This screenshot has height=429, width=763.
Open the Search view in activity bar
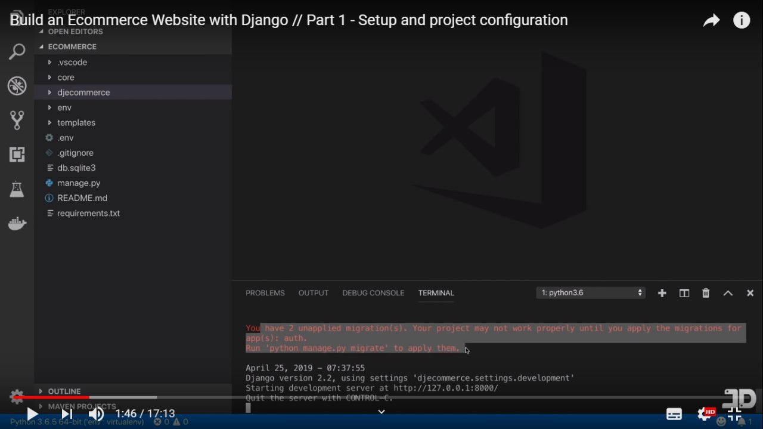(17, 52)
